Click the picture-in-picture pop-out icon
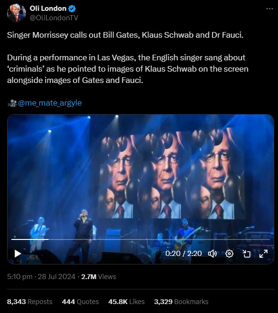278x313 pixels. coord(246,254)
